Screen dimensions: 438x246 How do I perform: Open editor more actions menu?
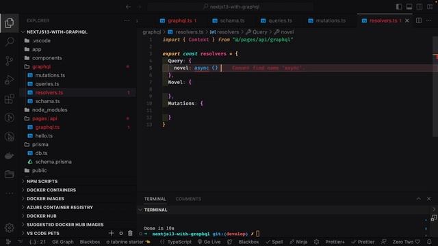(429, 20)
